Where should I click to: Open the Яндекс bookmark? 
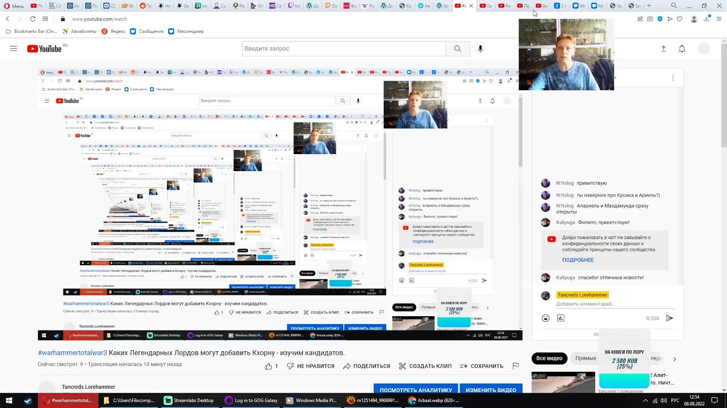coord(114,31)
